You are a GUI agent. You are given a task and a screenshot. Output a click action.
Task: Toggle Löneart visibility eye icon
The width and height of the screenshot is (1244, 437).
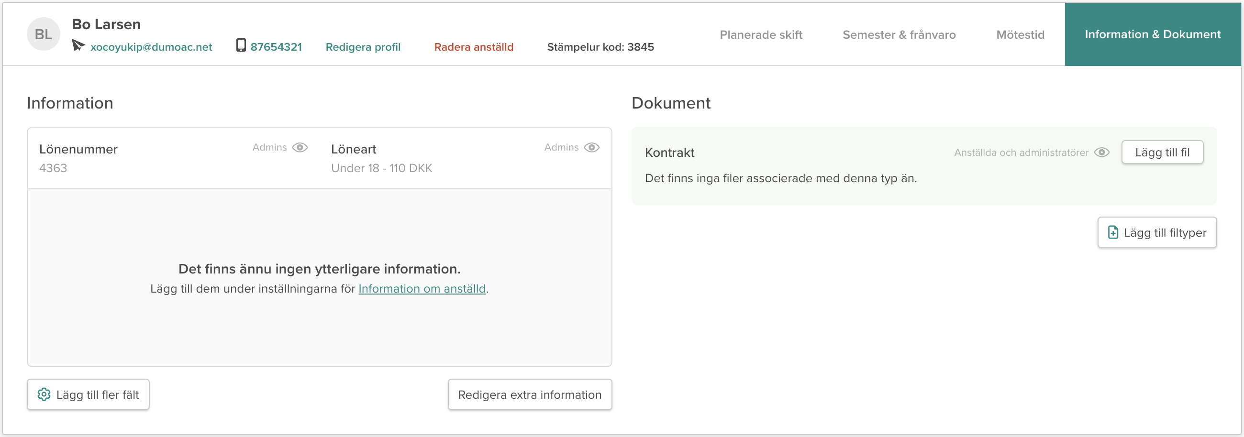pos(591,148)
